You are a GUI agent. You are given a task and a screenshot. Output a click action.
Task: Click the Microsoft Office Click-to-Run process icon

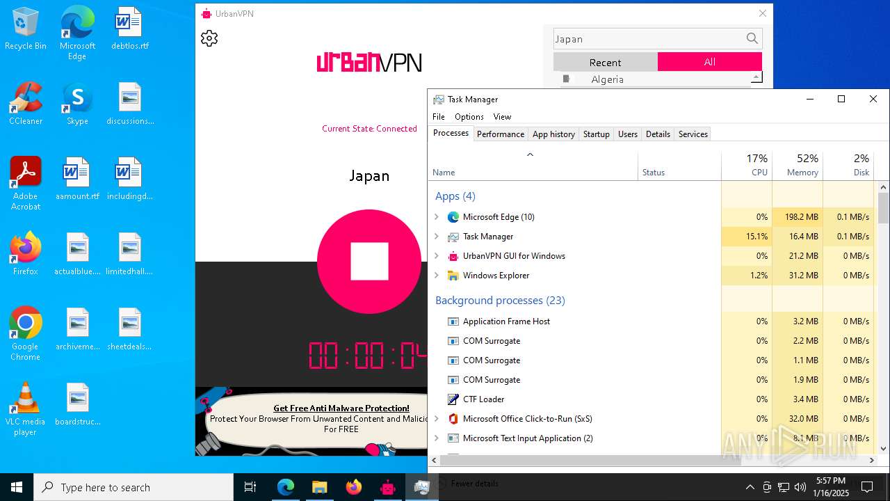(x=453, y=419)
